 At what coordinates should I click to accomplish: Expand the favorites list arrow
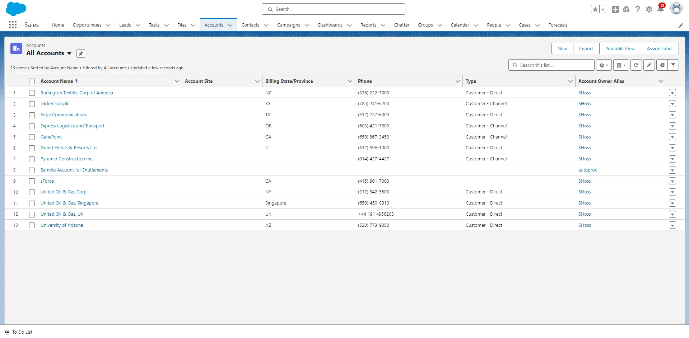(x=603, y=9)
